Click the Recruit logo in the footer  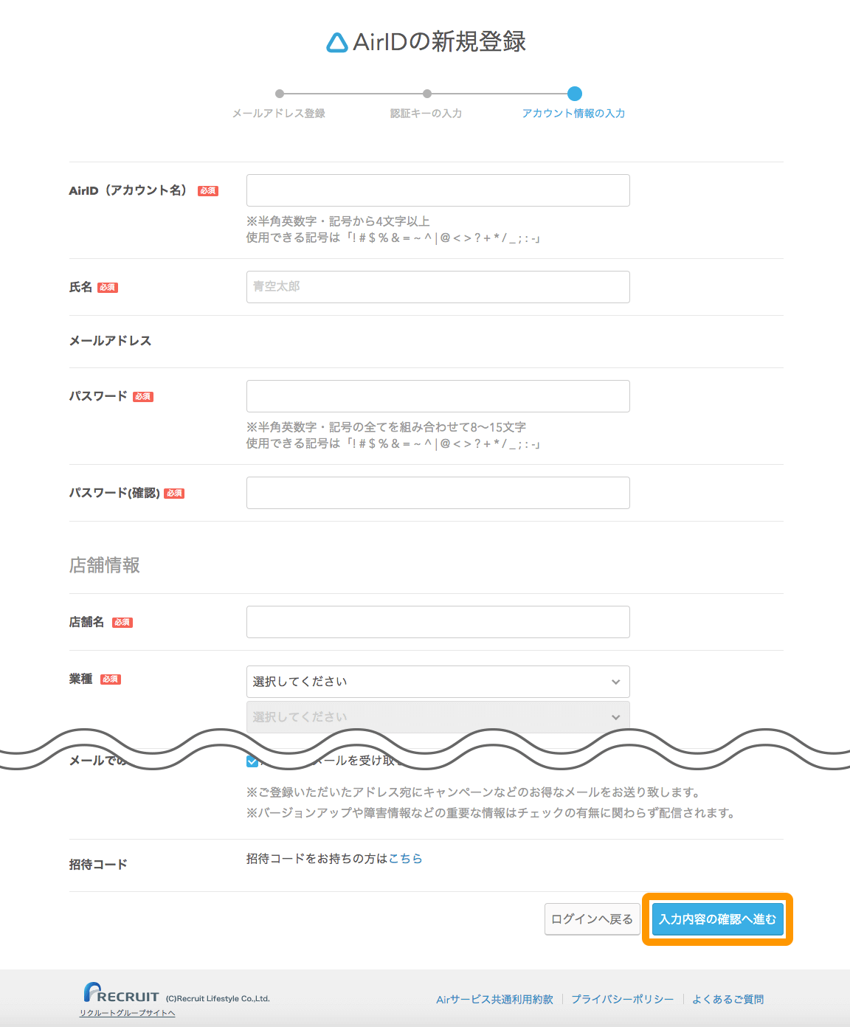click(x=121, y=993)
